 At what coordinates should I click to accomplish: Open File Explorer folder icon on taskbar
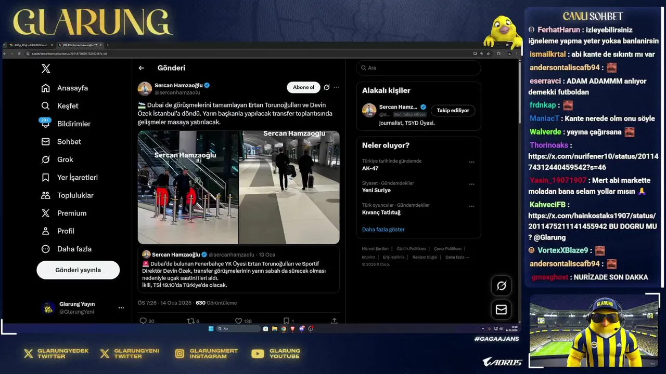pyautogui.click(x=275, y=329)
